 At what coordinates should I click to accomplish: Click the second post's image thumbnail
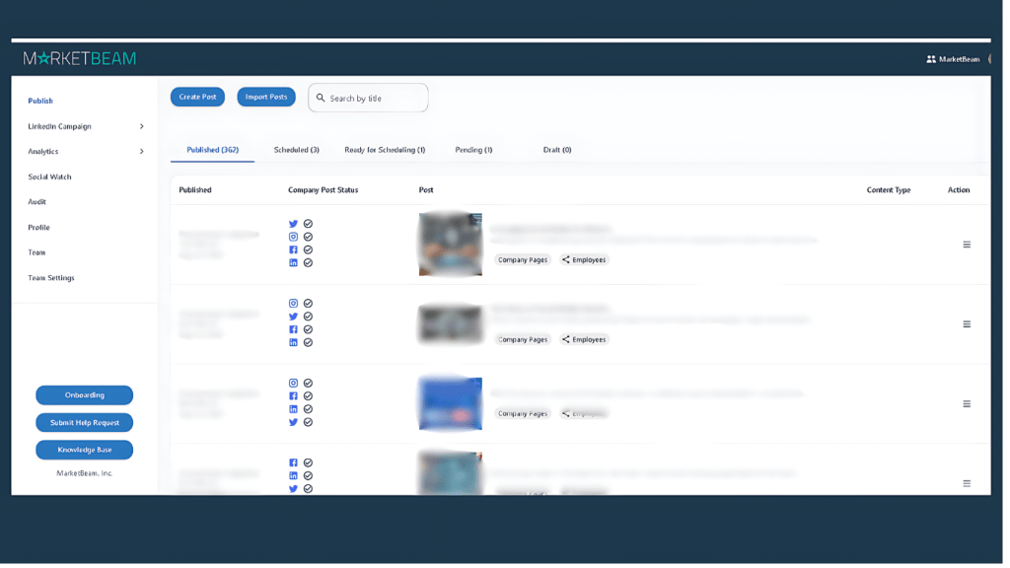[450, 323]
